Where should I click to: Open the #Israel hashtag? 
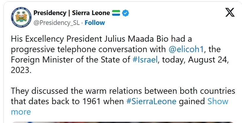(x=145, y=60)
